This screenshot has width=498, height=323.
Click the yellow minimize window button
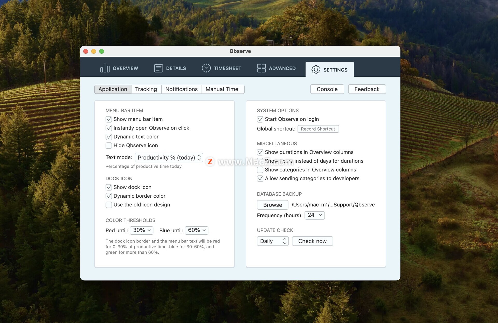click(94, 51)
